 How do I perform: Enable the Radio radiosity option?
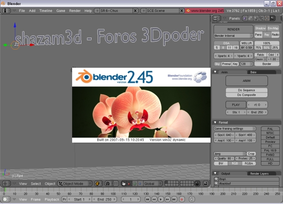click(275, 35)
